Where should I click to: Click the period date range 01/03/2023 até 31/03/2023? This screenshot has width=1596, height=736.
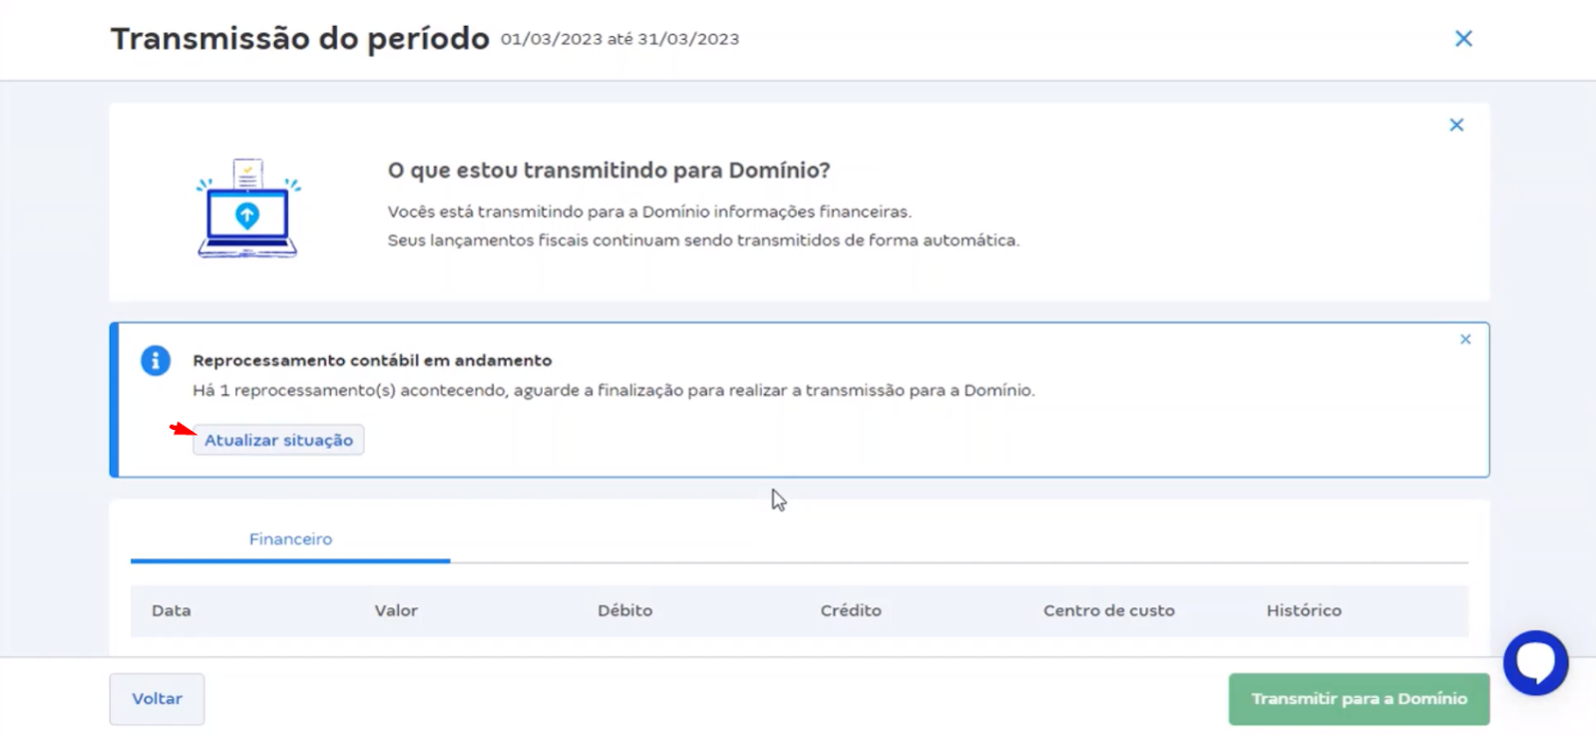[x=619, y=39]
